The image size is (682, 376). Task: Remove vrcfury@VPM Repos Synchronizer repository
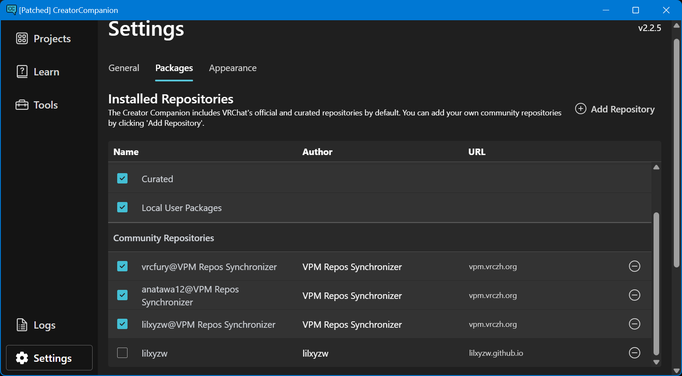[635, 266]
